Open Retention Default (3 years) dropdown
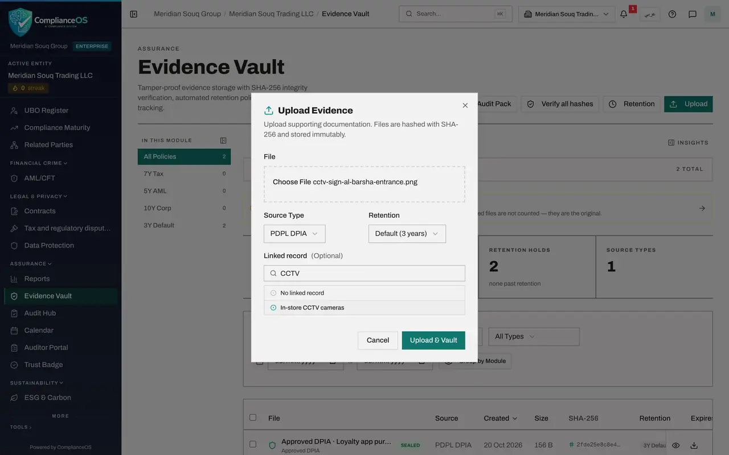Screen dimensions: 729x455 pos(407,234)
